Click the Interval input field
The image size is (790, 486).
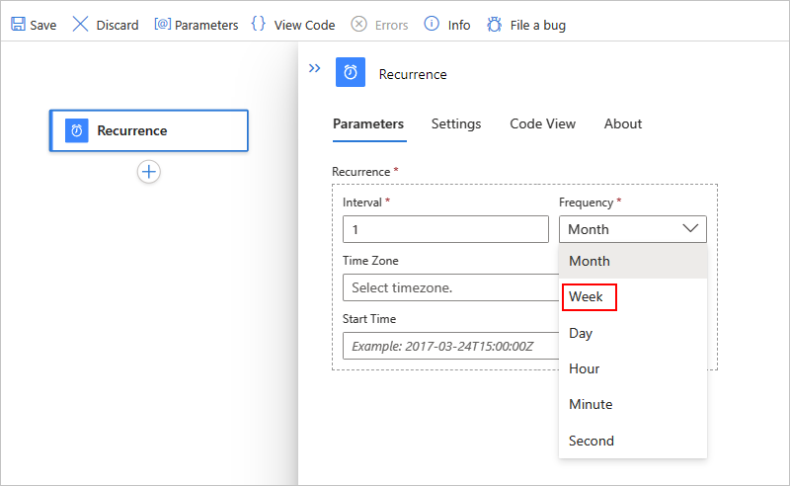tap(445, 229)
